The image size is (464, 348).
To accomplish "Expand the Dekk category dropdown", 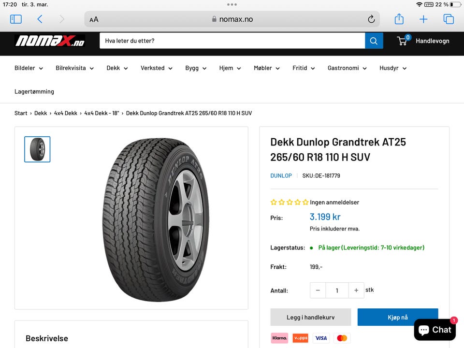I will click(x=117, y=68).
